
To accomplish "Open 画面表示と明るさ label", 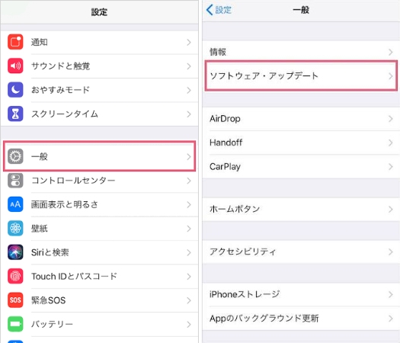I will point(65,204).
